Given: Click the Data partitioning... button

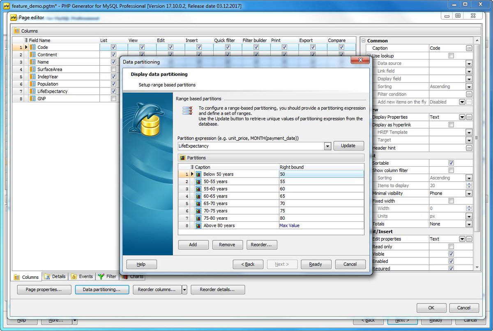Looking at the screenshot, I should tap(102, 290).
